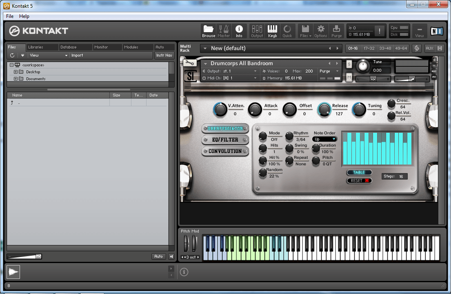Click the preview volume slider
The image size is (451, 294).
(x=25, y=257)
